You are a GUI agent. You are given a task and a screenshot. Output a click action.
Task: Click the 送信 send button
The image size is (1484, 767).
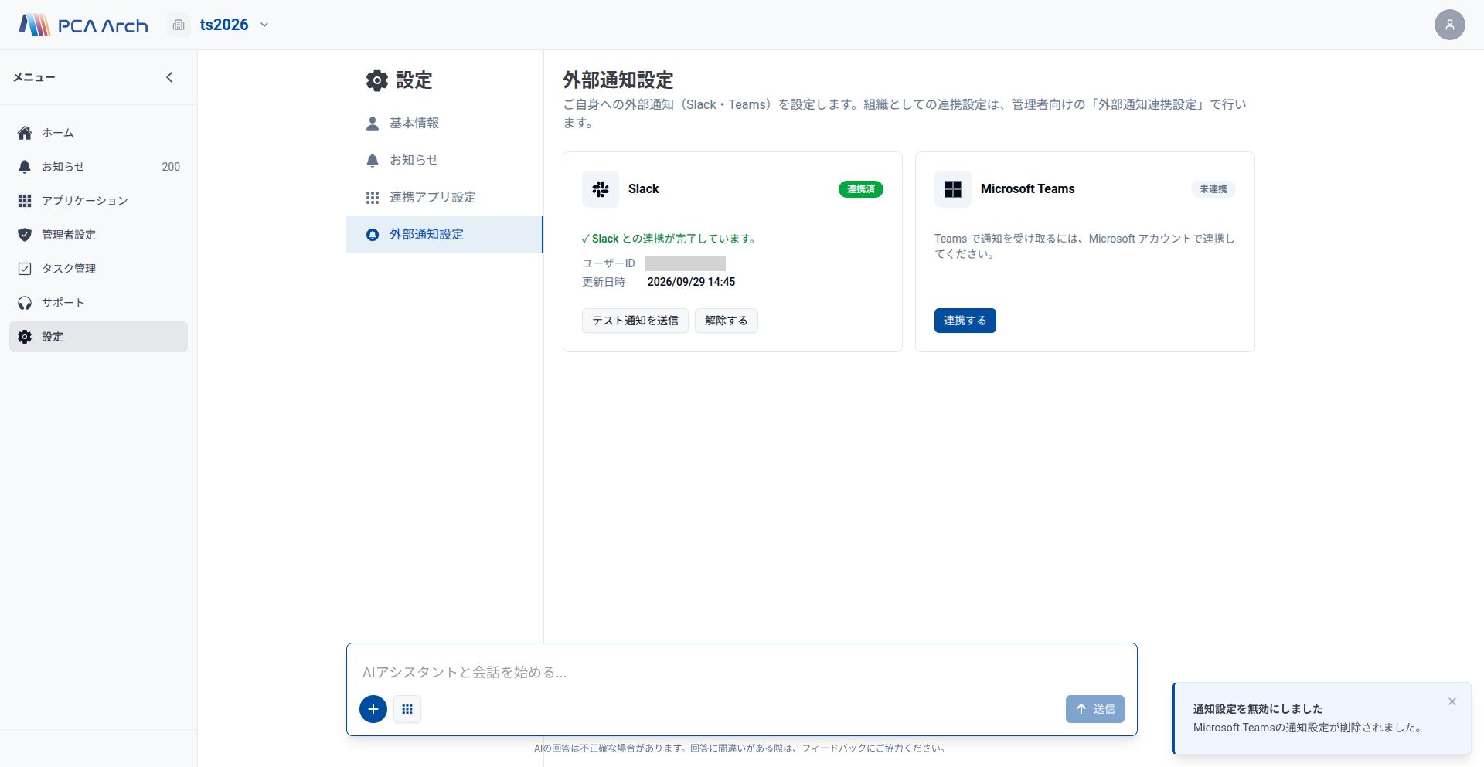pos(1095,709)
